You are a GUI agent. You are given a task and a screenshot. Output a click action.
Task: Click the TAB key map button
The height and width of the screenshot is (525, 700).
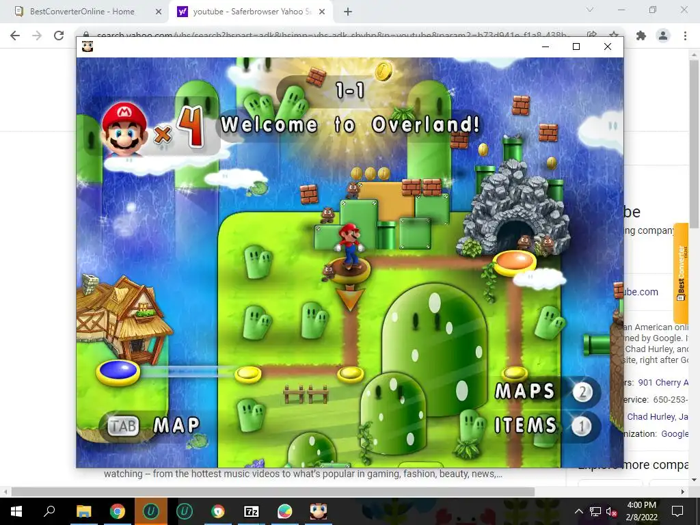coord(123,426)
